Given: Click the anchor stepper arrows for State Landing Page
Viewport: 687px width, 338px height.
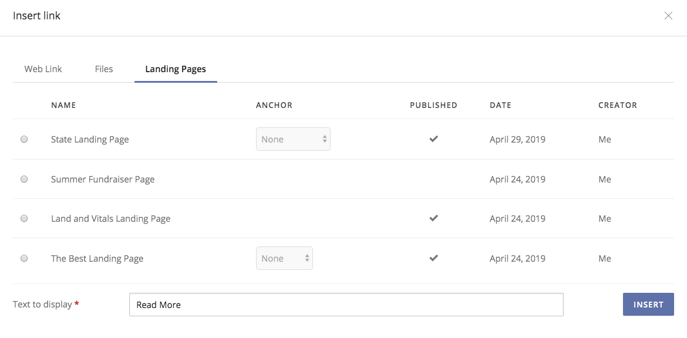Looking at the screenshot, I should [x=324, y=139].
